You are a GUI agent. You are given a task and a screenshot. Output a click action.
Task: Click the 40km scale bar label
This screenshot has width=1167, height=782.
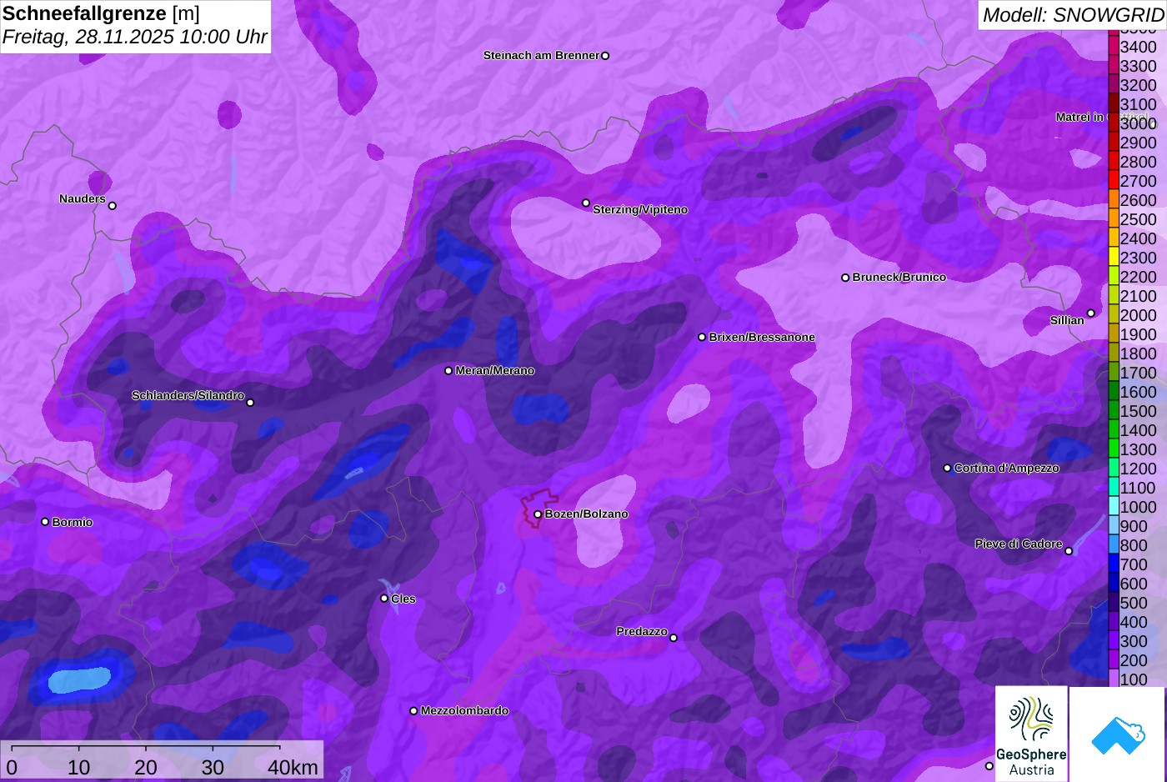[293, 767]
